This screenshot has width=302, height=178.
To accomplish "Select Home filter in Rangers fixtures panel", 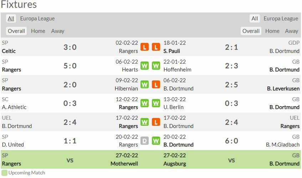I will pos(38,31).
